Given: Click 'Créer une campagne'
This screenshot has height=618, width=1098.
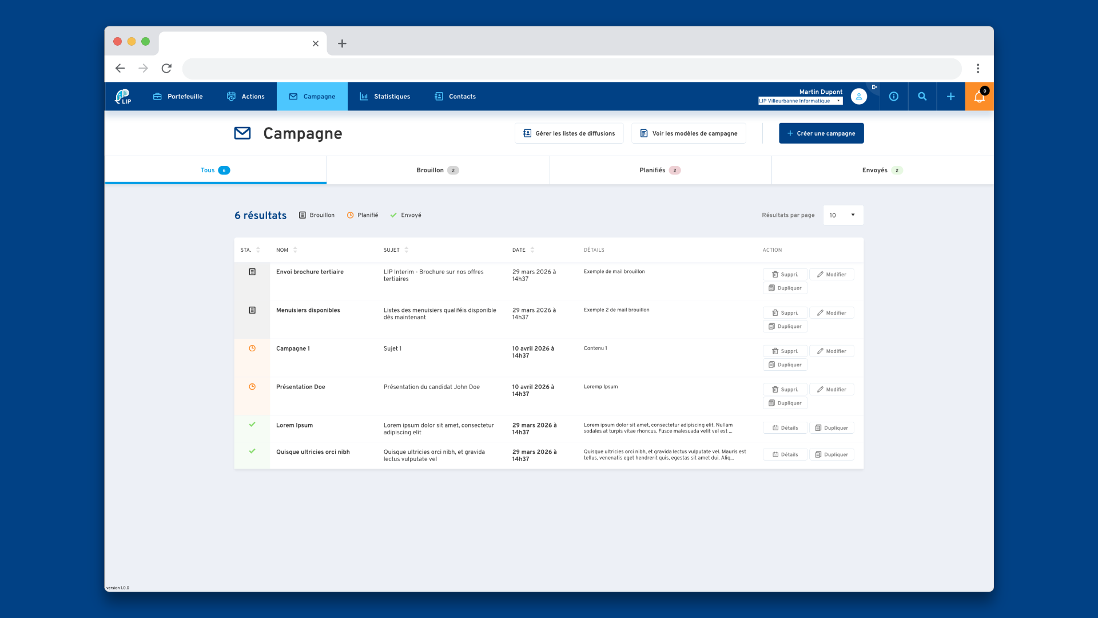Looking at the screenshot, I should click(x=821, y=133).
